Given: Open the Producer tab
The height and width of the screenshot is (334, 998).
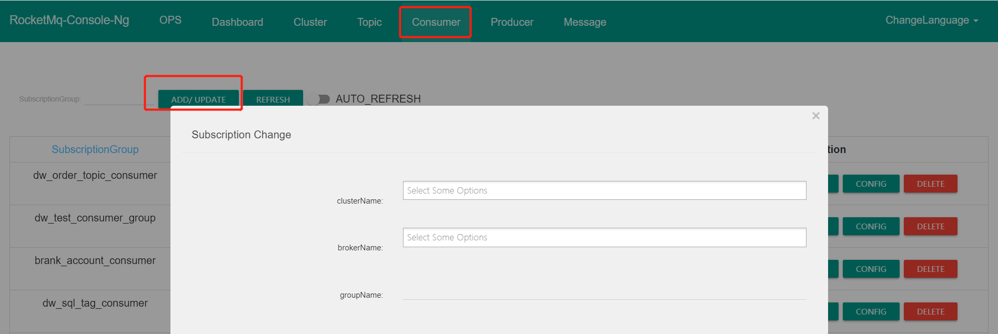Looking at the screenshot, I should (512, 22).
